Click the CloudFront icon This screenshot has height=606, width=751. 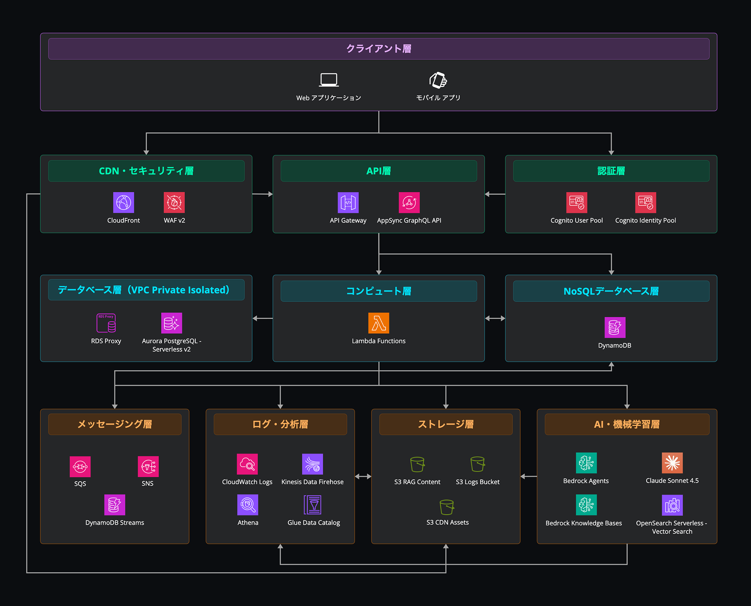point(124,203)
